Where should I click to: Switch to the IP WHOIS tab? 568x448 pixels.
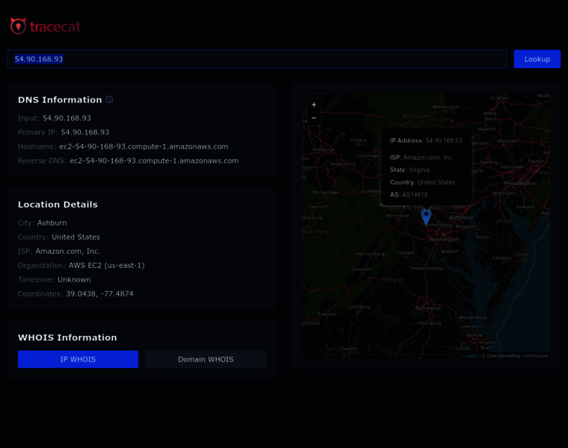[78, 359]
